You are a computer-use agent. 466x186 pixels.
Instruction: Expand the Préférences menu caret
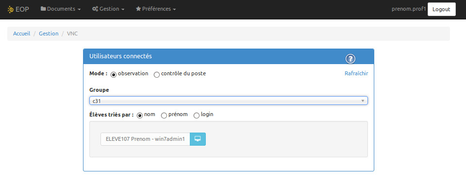pos(174,10)
